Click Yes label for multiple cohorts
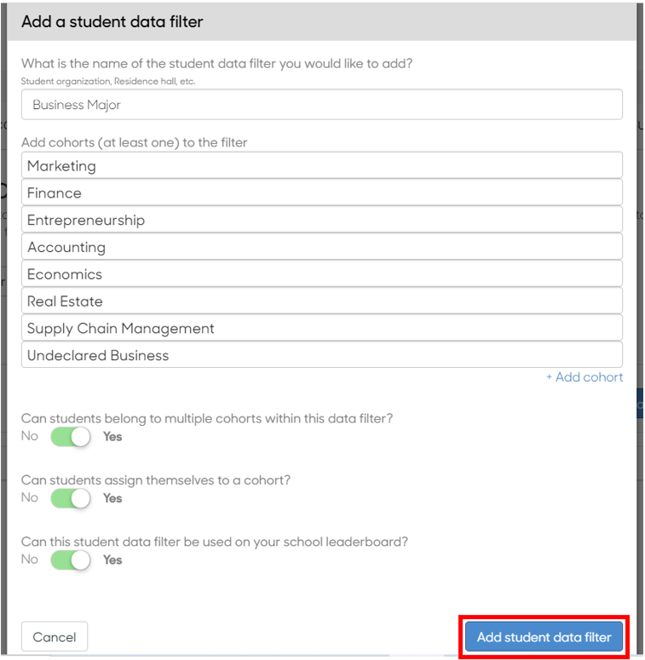This screenshot has height=660, width=645. coord(112,437)
